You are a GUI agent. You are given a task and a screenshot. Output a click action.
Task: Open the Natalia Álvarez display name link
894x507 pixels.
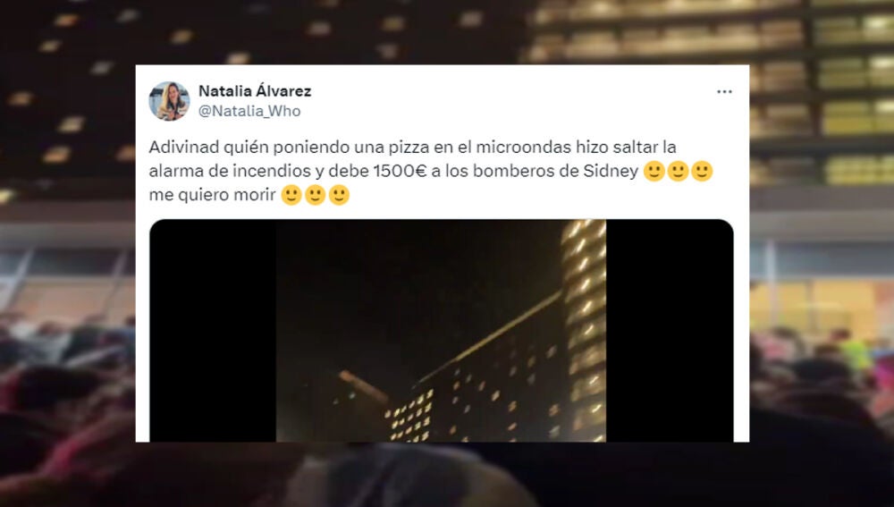click(255, 90)
